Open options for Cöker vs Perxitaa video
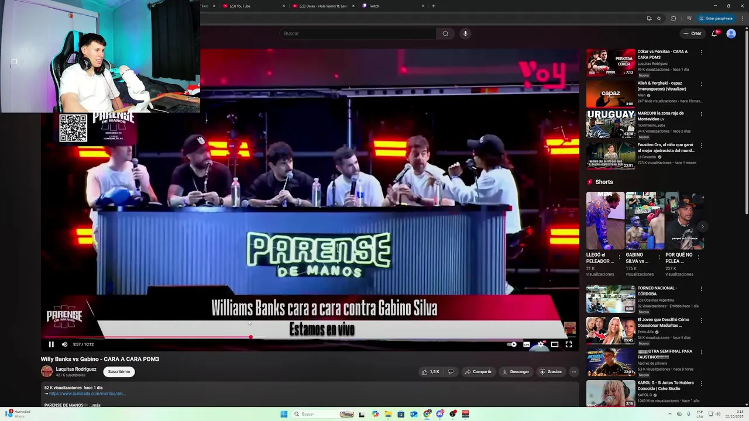This screenshot has height=421, width=749. click(x=701, y=52)
